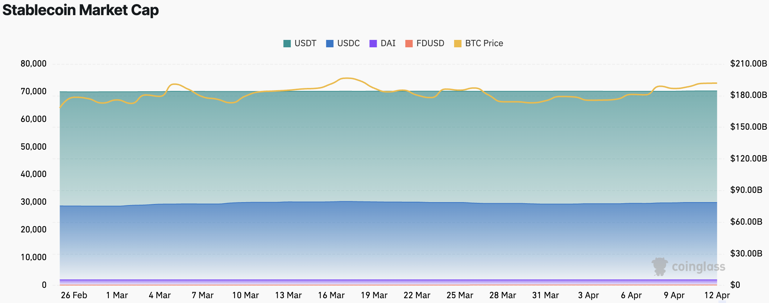The image size is (769, 303).
Task: Click the 12 Apr date label
Action: click(x=717, y=295)
